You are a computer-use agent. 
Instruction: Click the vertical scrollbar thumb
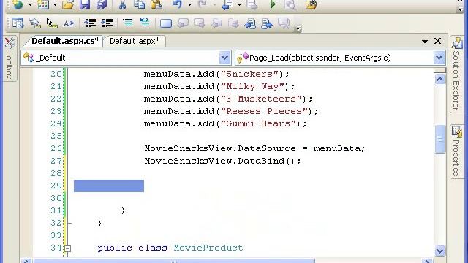pyautogui.click(x=439, y=139)
